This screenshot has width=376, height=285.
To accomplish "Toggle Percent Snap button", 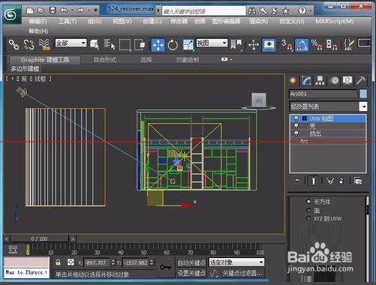I will pos(317,45).
